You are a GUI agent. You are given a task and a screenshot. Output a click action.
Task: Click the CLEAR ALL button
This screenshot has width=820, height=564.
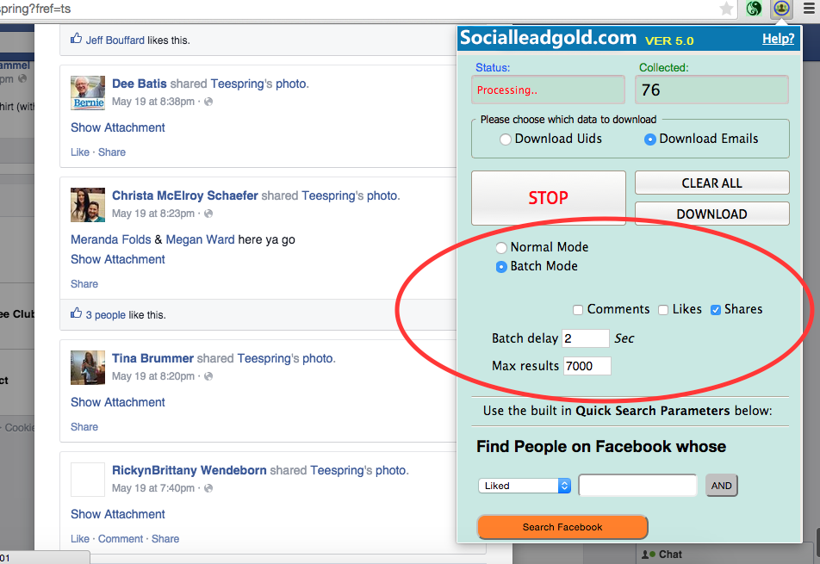point(711,183)
